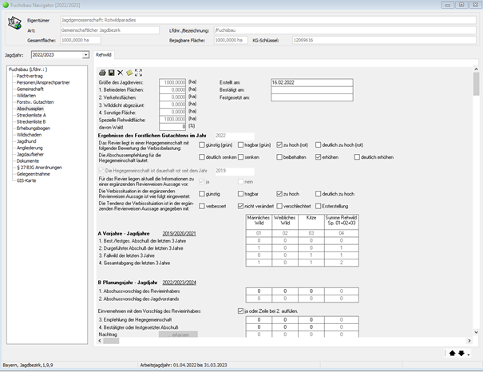Select the Rehwild tab
This screenshot has height=372, width=483.
[104, 55]
